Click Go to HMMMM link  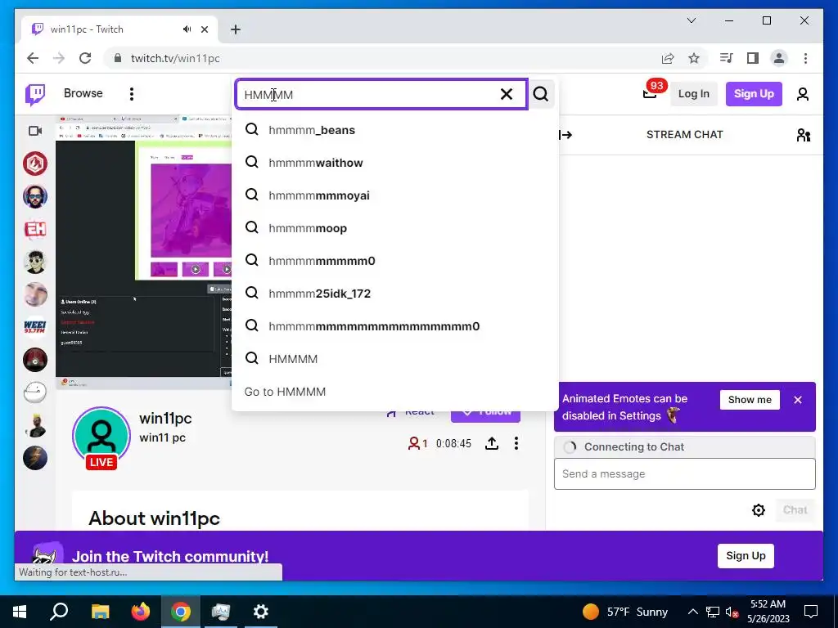point(285,392)
